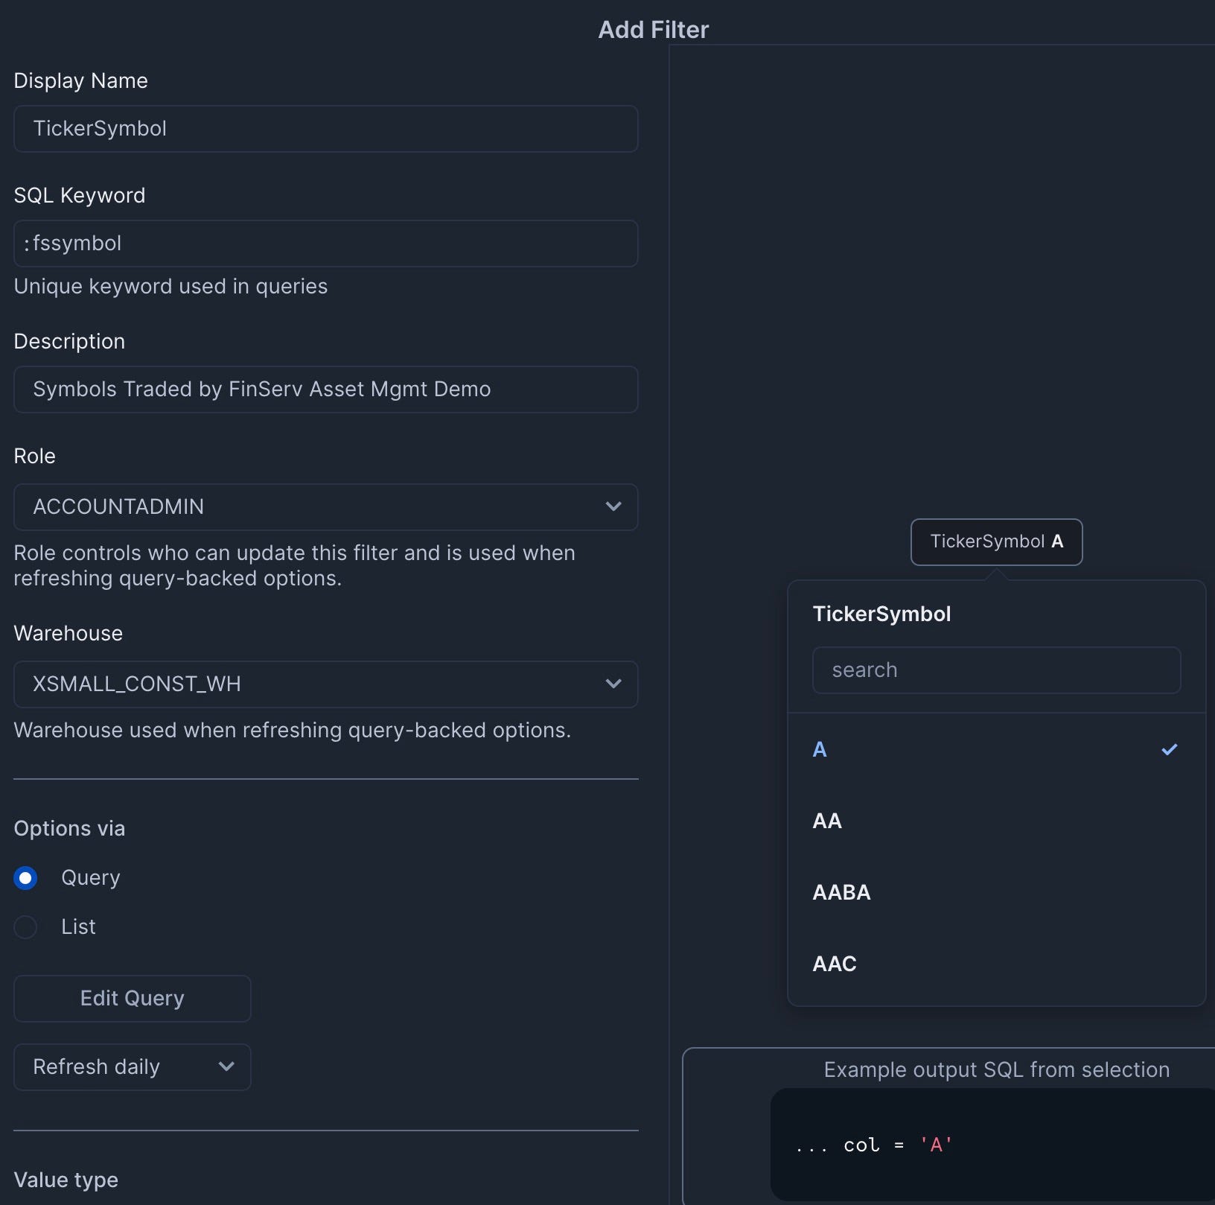
Task: Click the example output SQL code block
Action: click(992, 1145)
